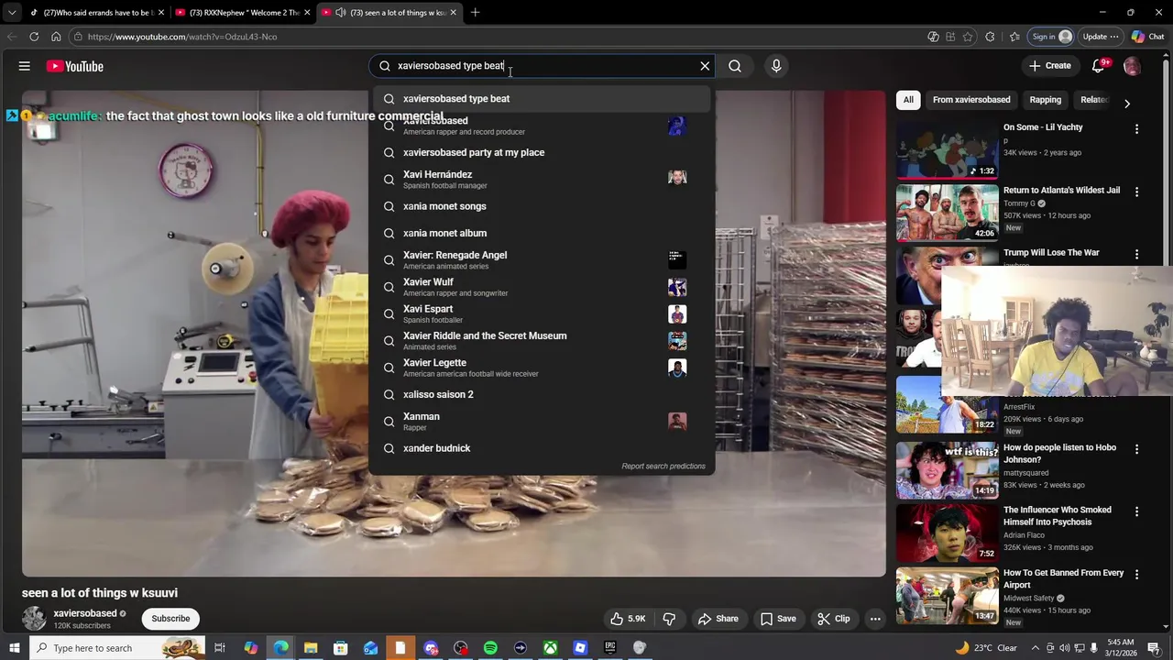
Task: Select the 'All' filter chip
Action: (x=908, y=100)
